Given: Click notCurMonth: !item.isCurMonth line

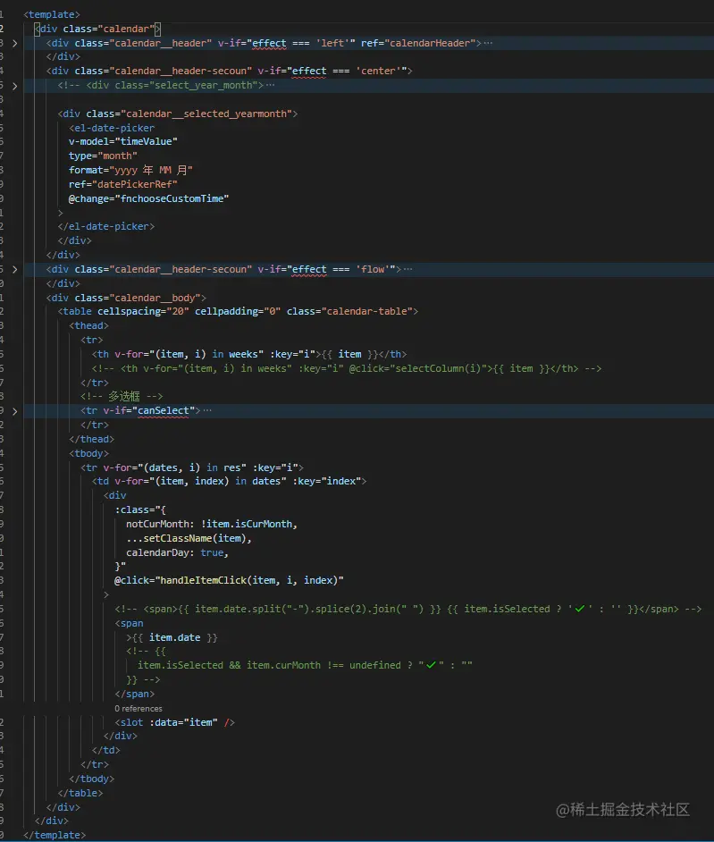Looking at the screenshot, I should tap(212, 524).
